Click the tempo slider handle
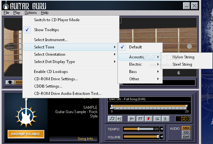 coord(138,129)
